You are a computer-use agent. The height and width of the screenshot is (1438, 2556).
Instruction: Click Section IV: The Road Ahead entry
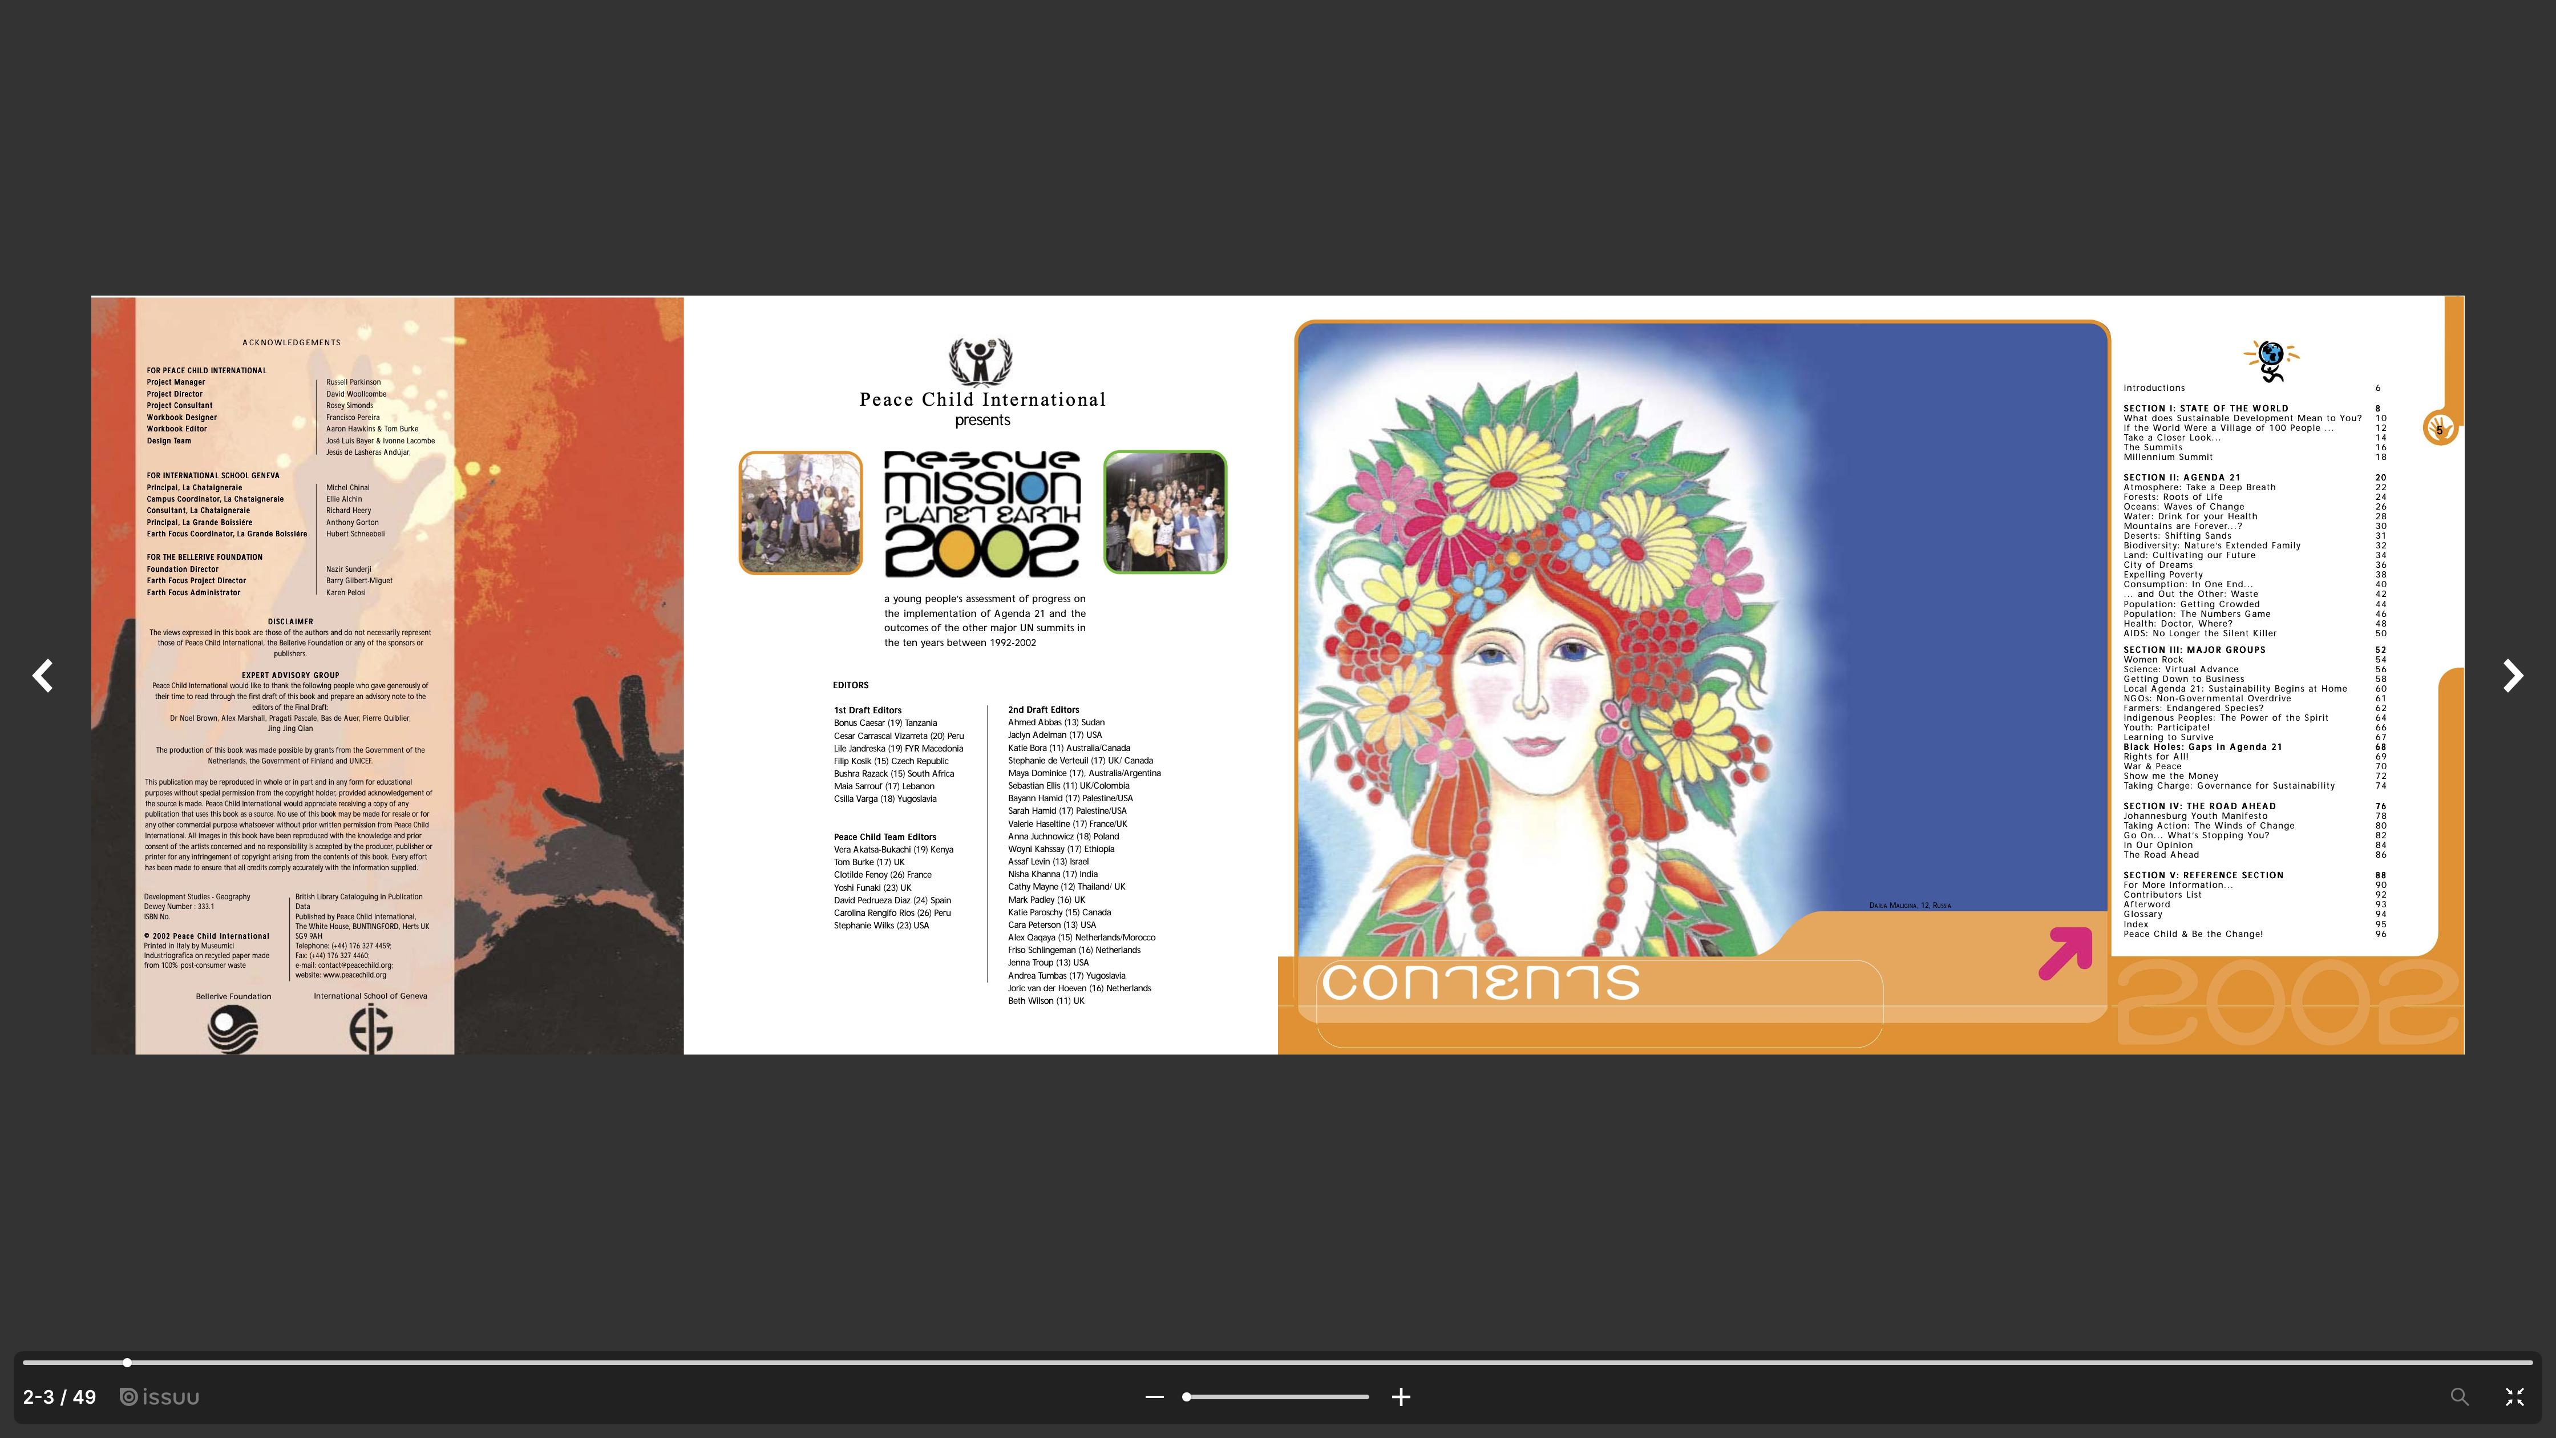pos(2199,806)
